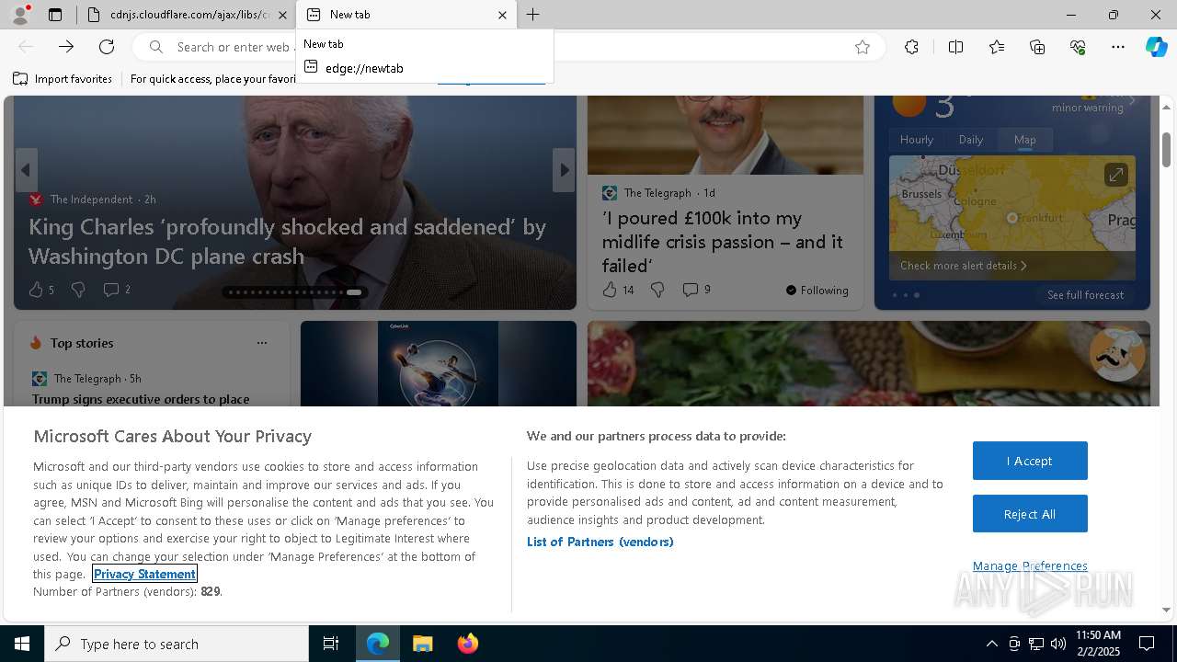Click Import favorites in bookmarks bar
The image size is (1177, 662).
tap(63, 79)
